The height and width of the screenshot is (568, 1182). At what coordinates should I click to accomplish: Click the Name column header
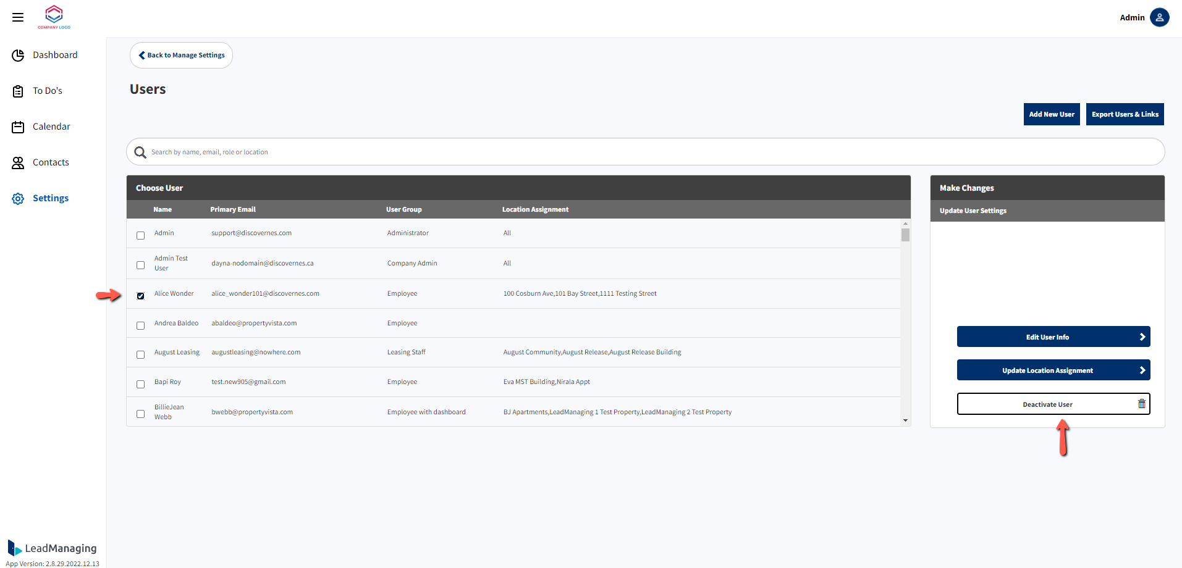click(163, 209)
